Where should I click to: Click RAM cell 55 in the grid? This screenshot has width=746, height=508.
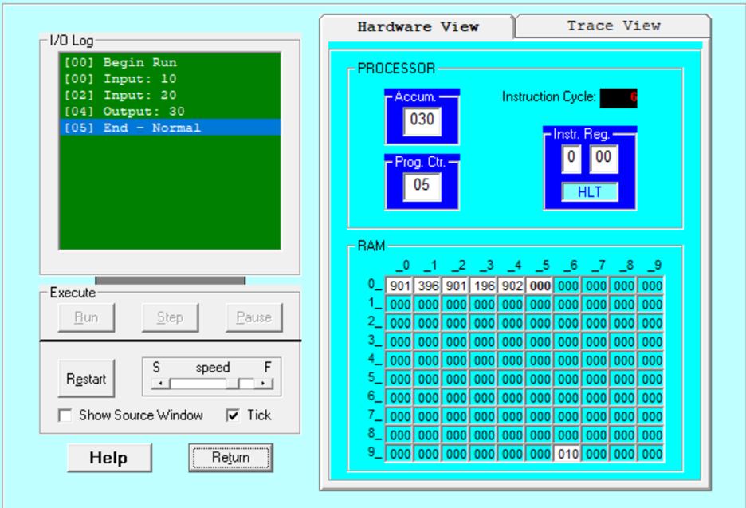coord(540,379)
